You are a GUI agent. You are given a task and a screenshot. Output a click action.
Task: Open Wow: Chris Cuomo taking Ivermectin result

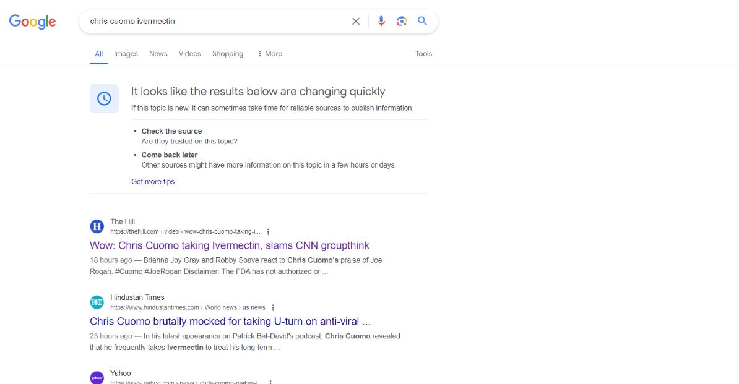[x=230, y=245]
